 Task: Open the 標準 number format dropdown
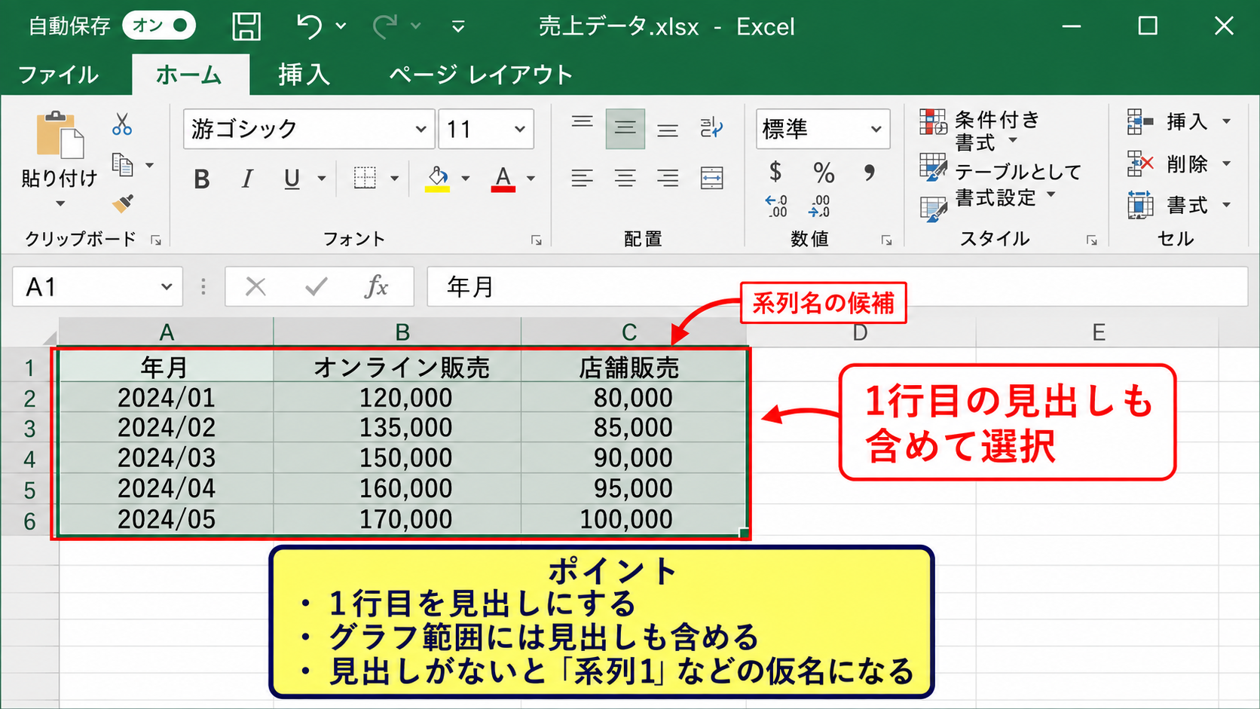(x=876, y=129)
